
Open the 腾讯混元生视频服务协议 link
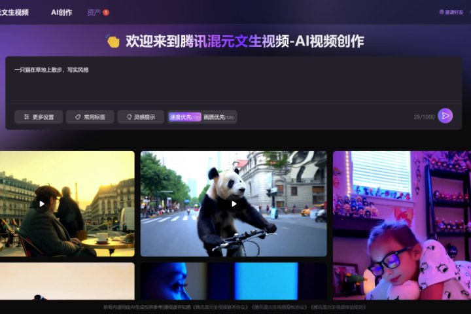point(220,307)
